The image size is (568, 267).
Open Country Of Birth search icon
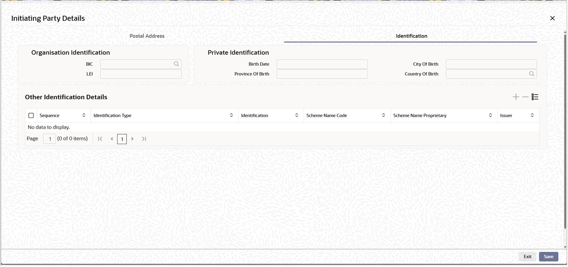532,74
